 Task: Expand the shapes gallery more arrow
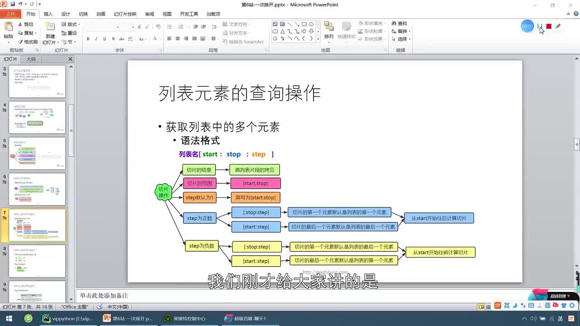click(x=319, y=39)
